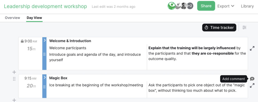
Task: Show the +2 additional collaborators
Action: click(190, 6)
